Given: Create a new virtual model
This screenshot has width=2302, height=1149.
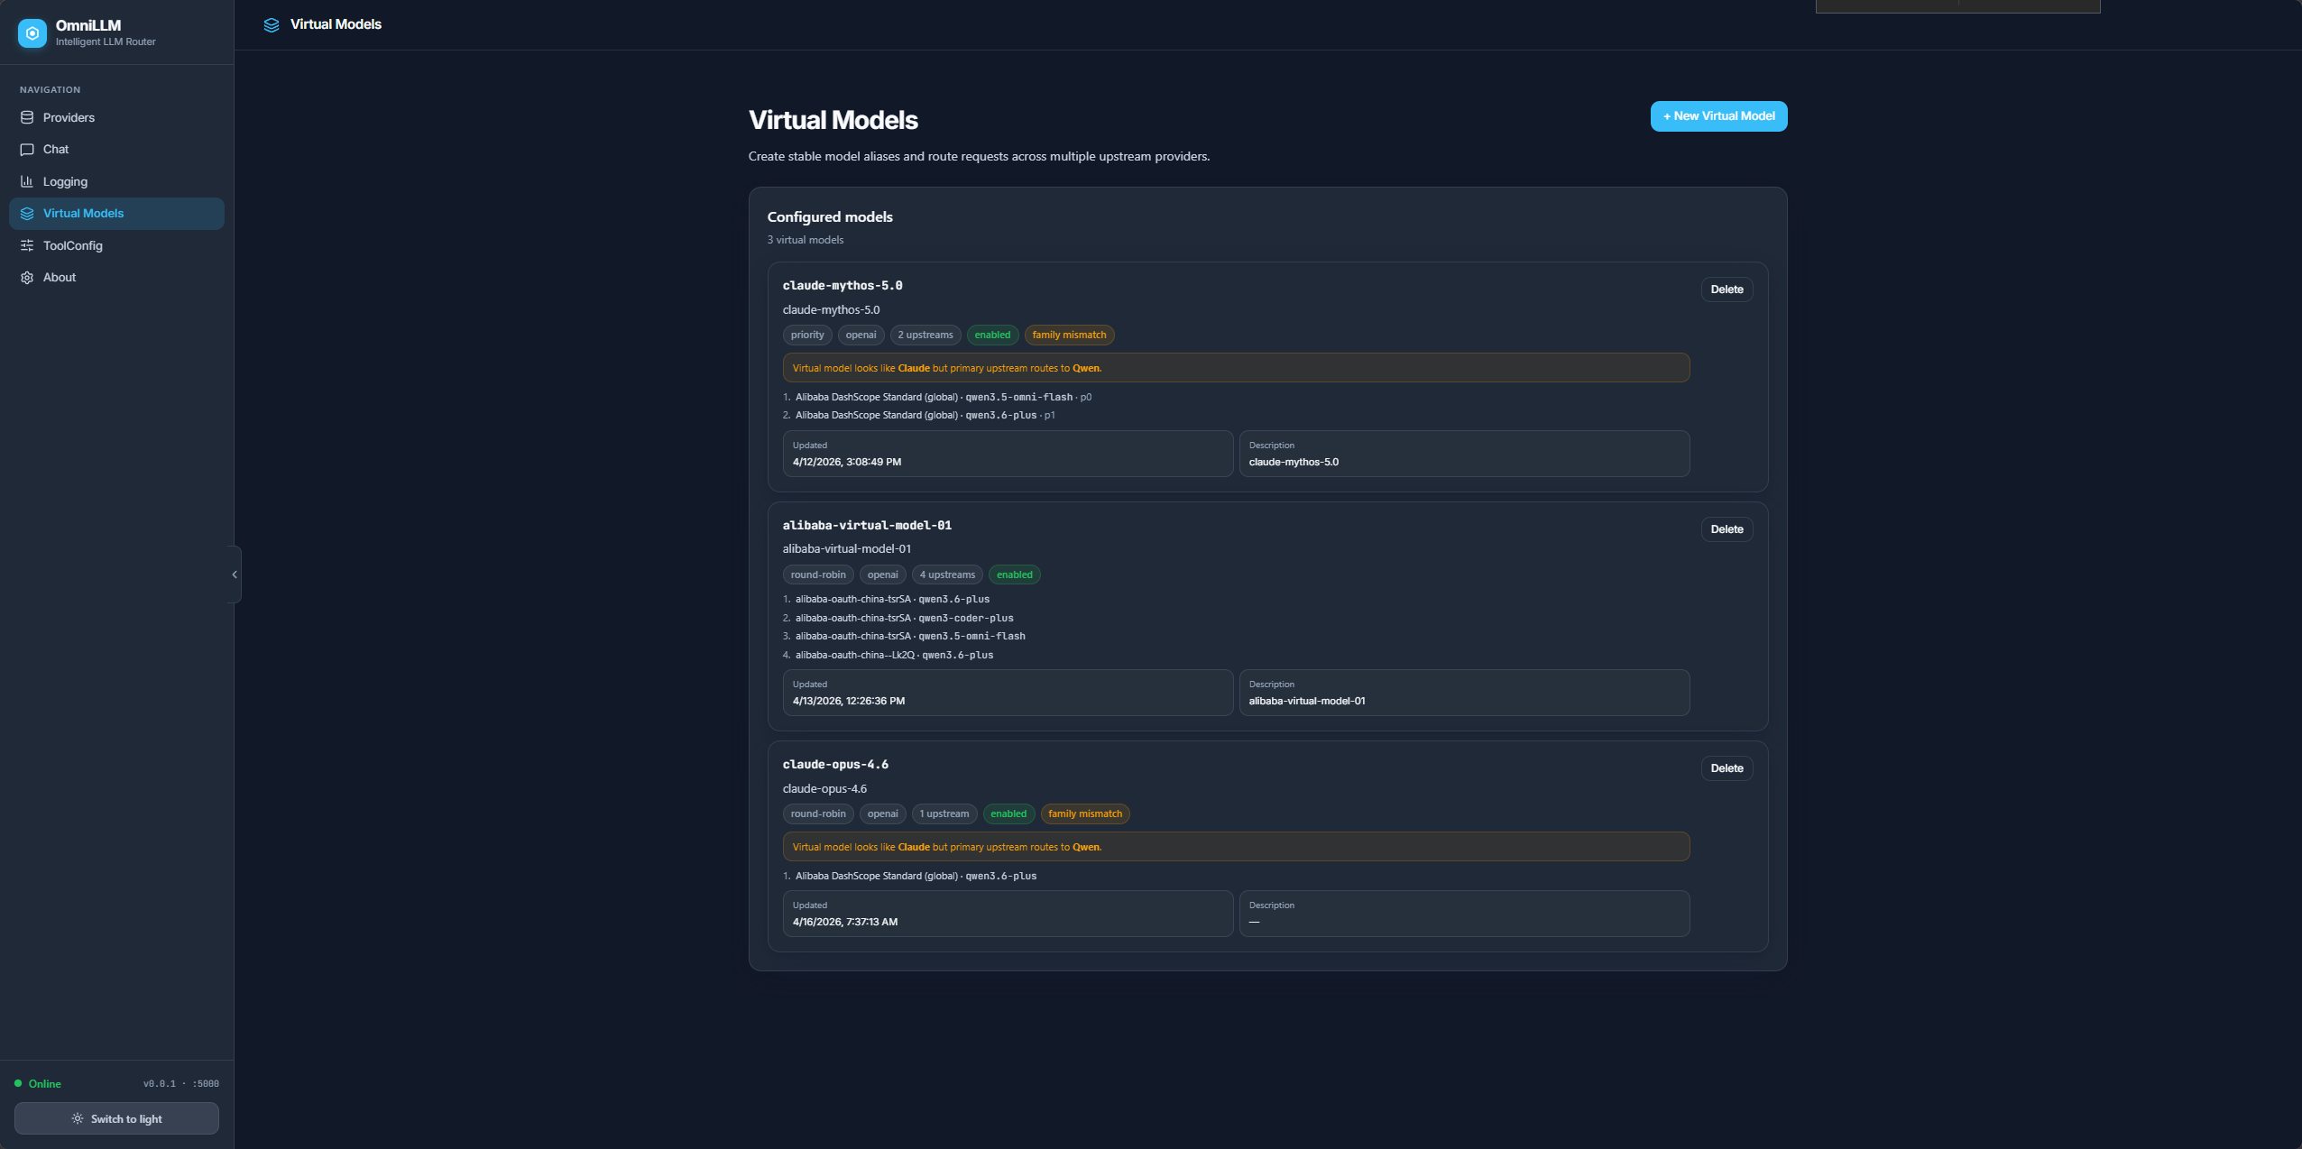Looking at the screenshot, I should (1718, 116).
